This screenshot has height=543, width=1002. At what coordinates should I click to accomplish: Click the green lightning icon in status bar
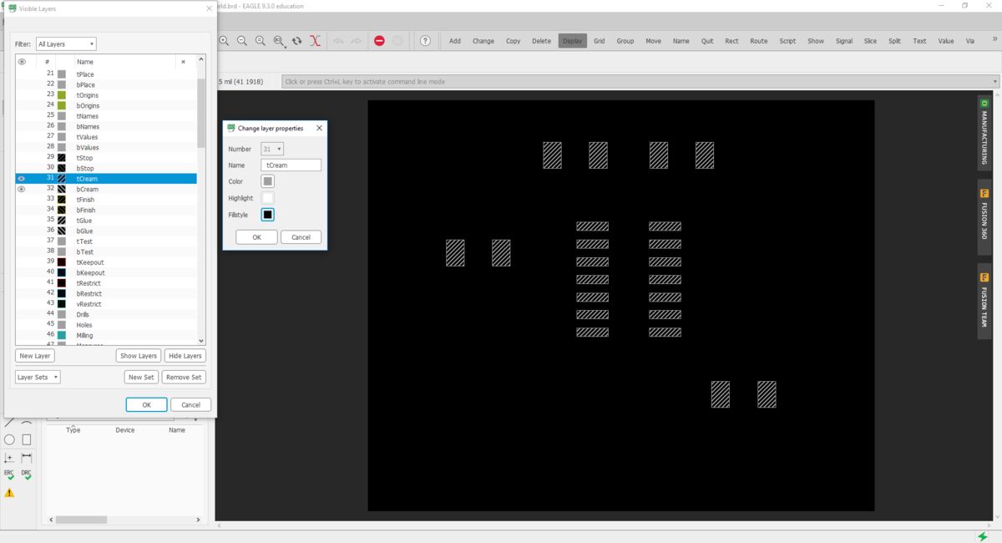click(x=983, y=535)
